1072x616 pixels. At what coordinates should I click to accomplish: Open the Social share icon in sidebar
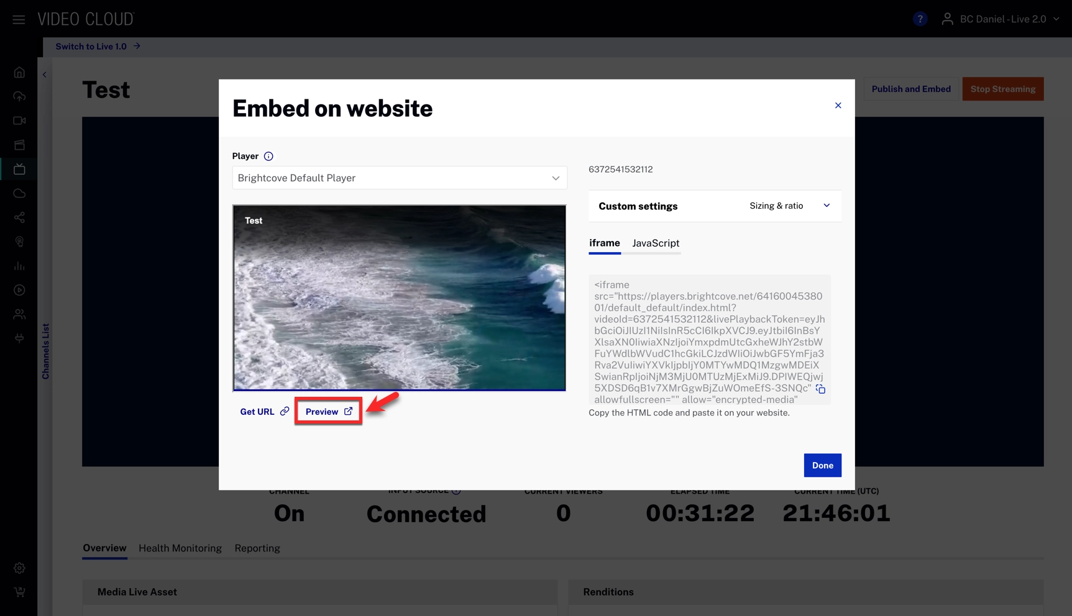click(x=19, y=217)
